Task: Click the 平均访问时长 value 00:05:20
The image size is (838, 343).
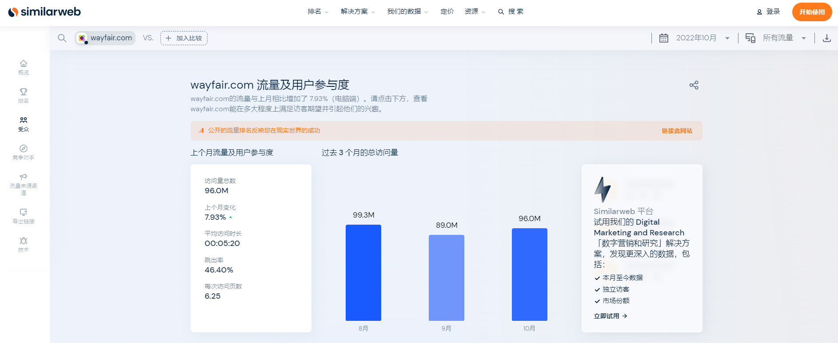Action: [222, 243]
